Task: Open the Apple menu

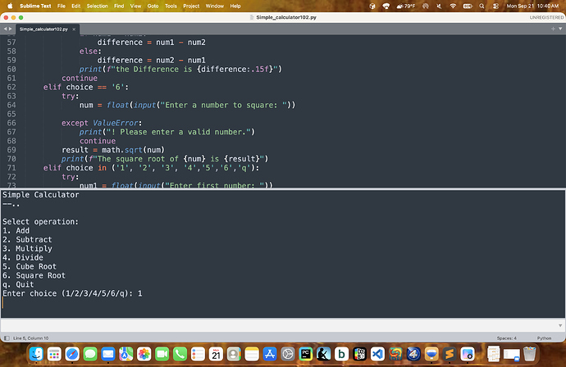Action: coord(10,6)
